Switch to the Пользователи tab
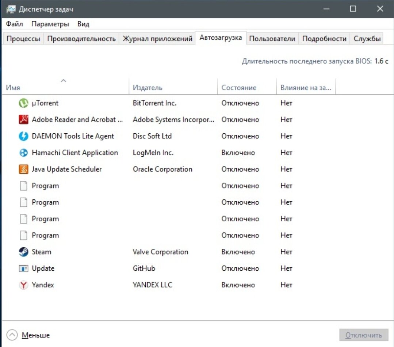Viewport: 394px width, 347px height. [272, 39]
